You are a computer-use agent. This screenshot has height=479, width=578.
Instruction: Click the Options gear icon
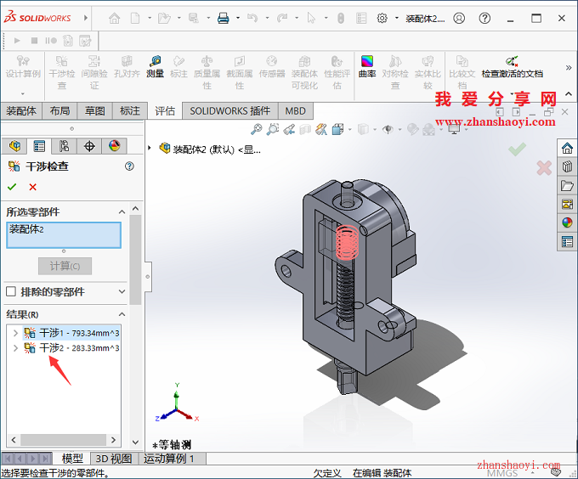coord(382,18)
